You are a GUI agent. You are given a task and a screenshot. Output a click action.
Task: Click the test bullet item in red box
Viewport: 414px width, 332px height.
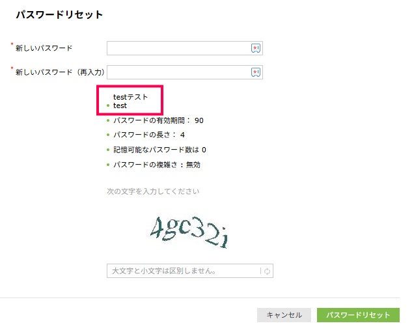click(x=120, y=105)
